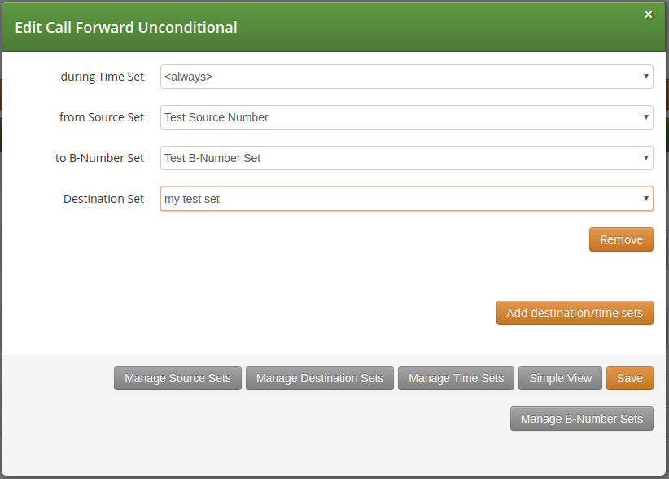The height and width of the screenshot is (479, 669).
Task: Click Add destination/time sets
Action: click(575, 312)
